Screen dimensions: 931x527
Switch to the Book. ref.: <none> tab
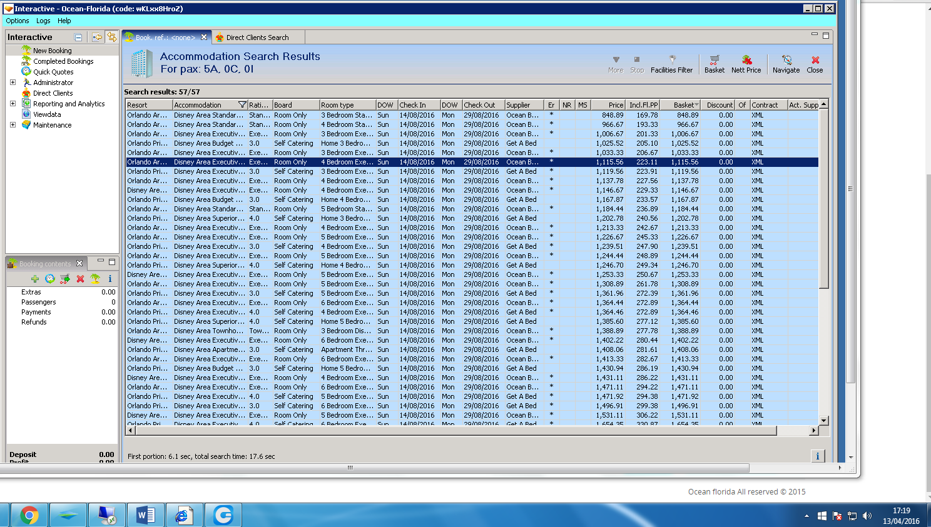tap(165, 38)
